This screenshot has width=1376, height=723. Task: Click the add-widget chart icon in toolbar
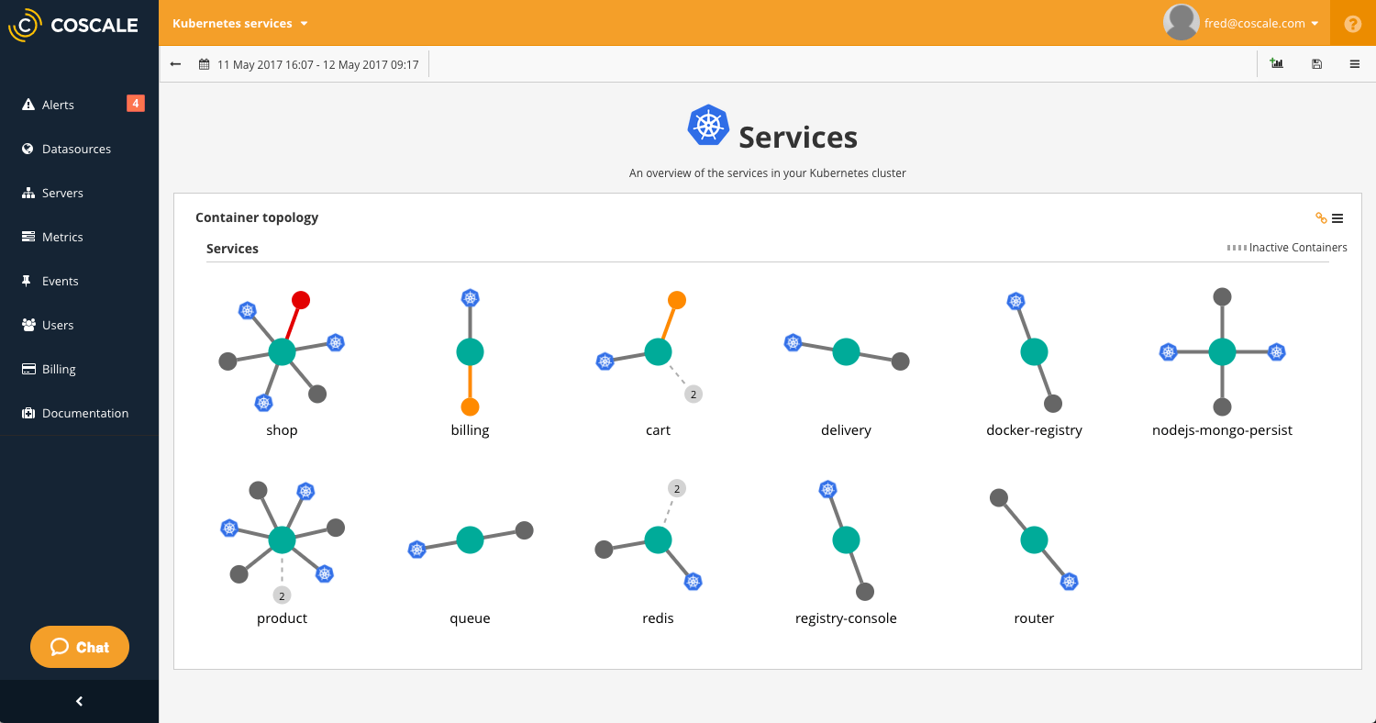pos(1276,63)
